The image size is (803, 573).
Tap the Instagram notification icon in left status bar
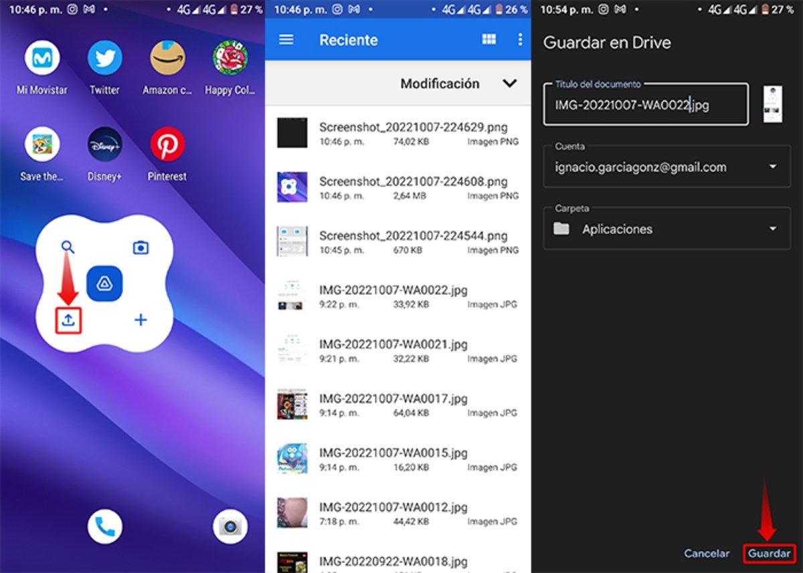tap(72, 10)
